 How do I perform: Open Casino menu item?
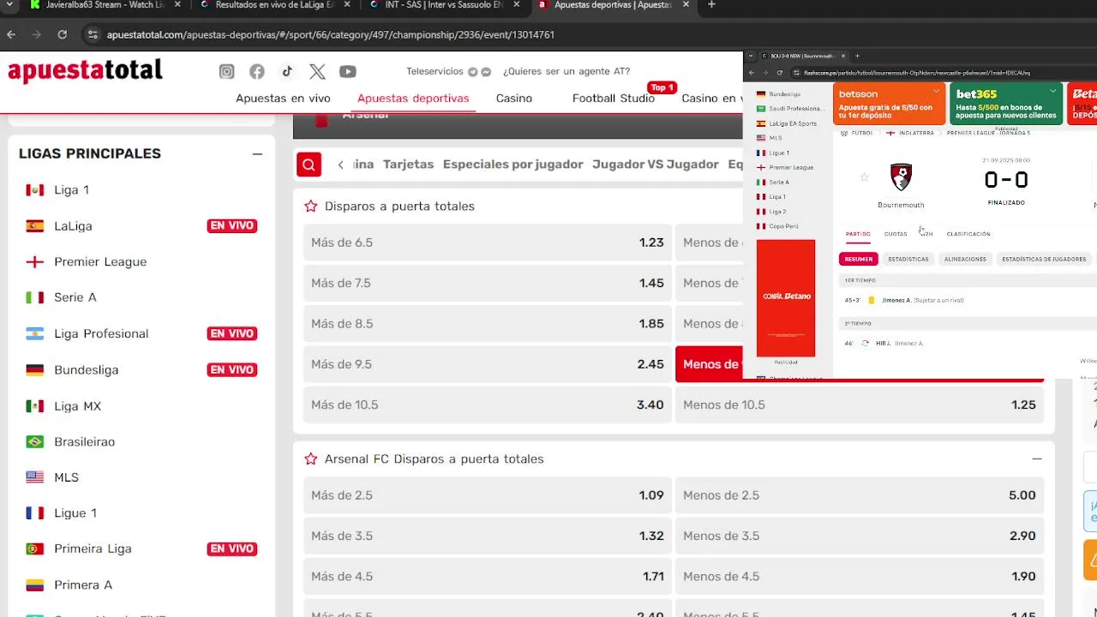(x=514, y=98)
